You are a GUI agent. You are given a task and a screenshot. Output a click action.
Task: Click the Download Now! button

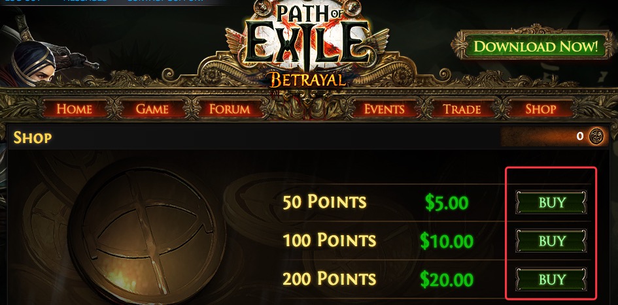[x=536, y=47]
